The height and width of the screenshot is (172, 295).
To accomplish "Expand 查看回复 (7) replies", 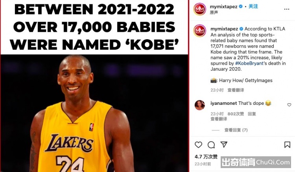I will click(236, 130).
